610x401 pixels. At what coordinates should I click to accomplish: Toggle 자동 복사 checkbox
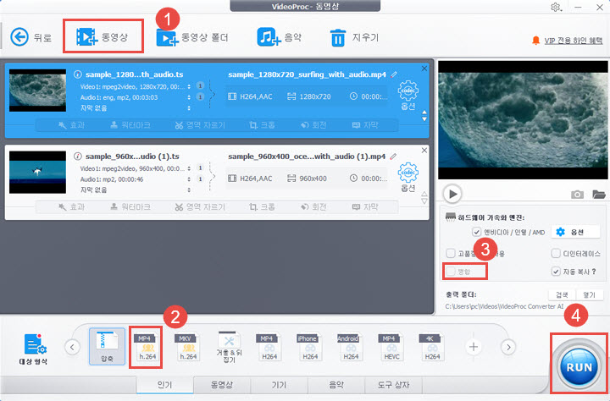pos(556,272)
